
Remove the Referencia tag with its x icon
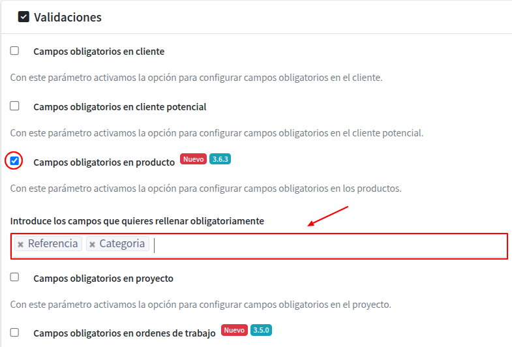21,245
